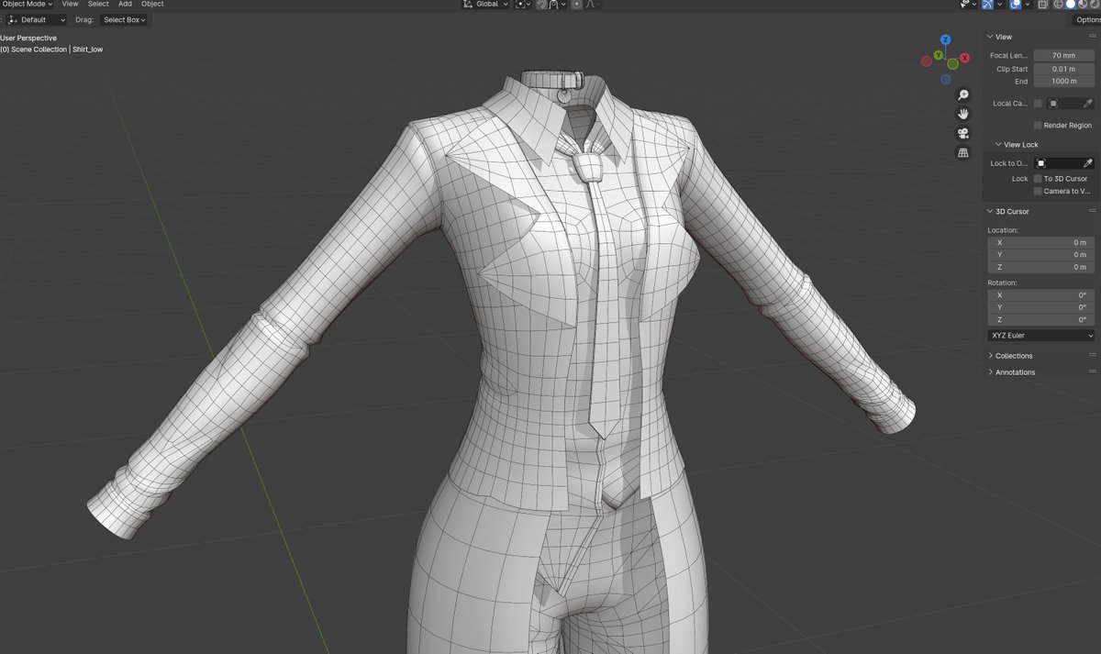Click the Select Box drag mode button
This screenshot has height=654, width=1101.
(124, 19)
